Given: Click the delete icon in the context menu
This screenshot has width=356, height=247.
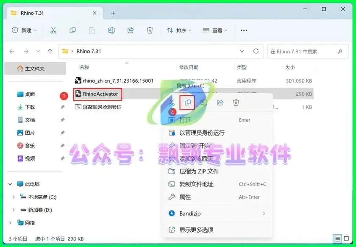Looking at the screenshot, I should tap(236, 103).
